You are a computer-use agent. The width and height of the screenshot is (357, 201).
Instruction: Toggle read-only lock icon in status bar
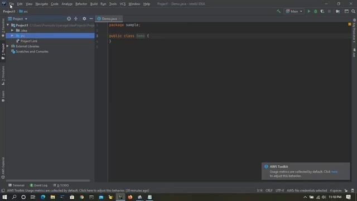tap(346, 190)
